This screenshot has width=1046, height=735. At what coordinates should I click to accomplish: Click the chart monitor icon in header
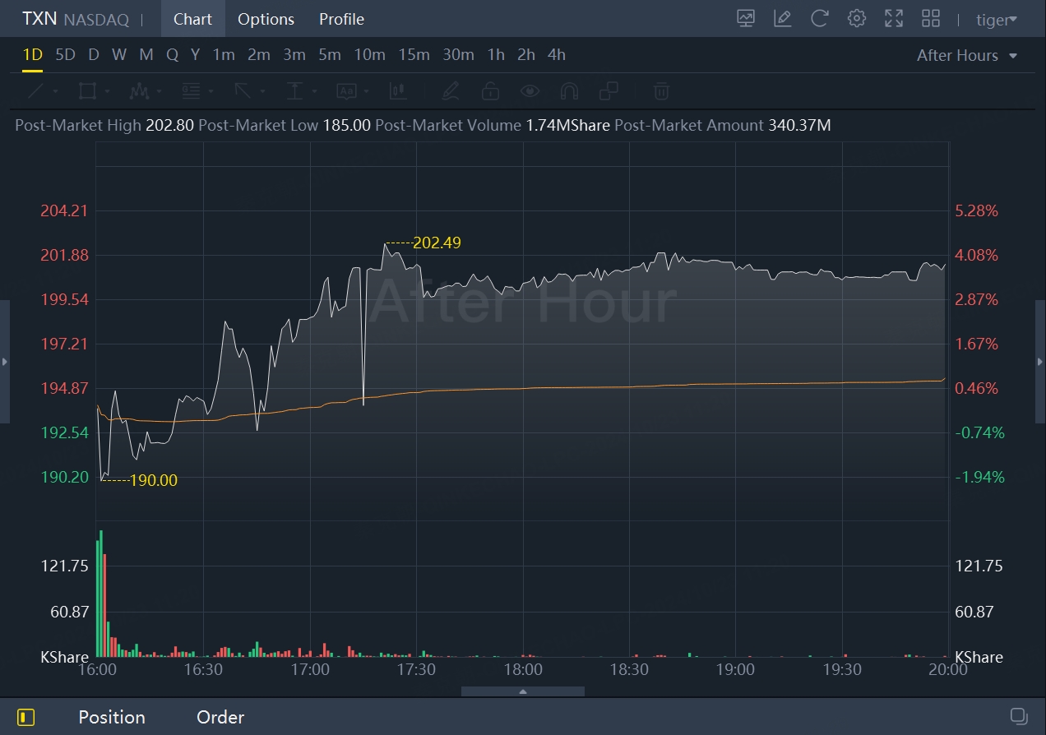click(x=746, y=19)
